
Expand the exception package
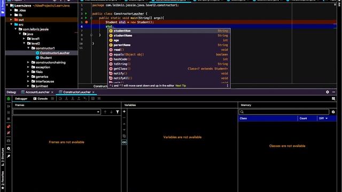point(28,67)
